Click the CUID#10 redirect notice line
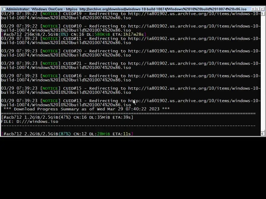The image size is (266, 199). tap(131, 28)
